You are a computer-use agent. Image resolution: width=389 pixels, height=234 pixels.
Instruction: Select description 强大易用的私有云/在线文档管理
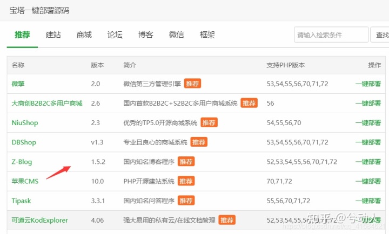pos(170,220)
